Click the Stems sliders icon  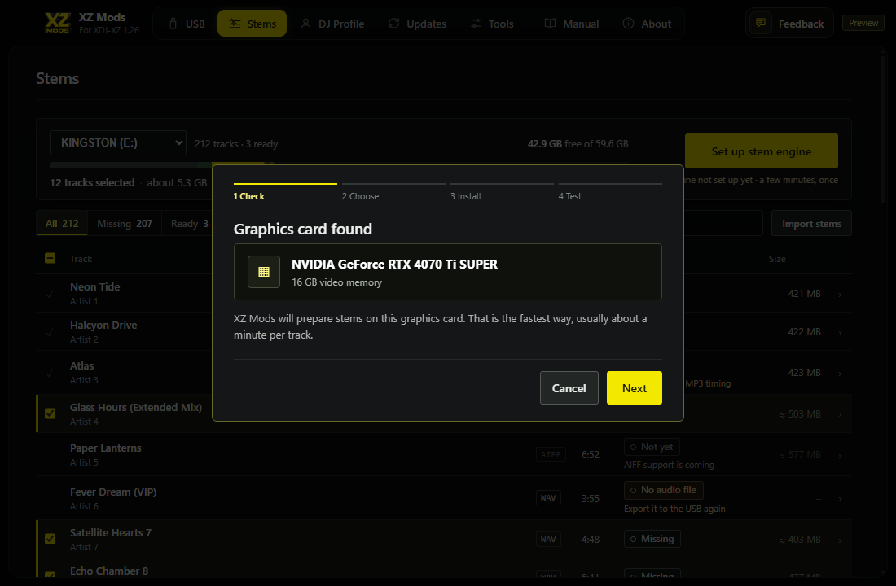(x=235, y=24)
